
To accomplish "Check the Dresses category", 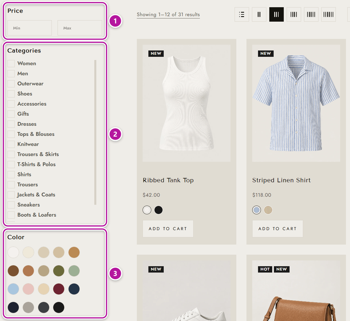I will click(11, 124).
